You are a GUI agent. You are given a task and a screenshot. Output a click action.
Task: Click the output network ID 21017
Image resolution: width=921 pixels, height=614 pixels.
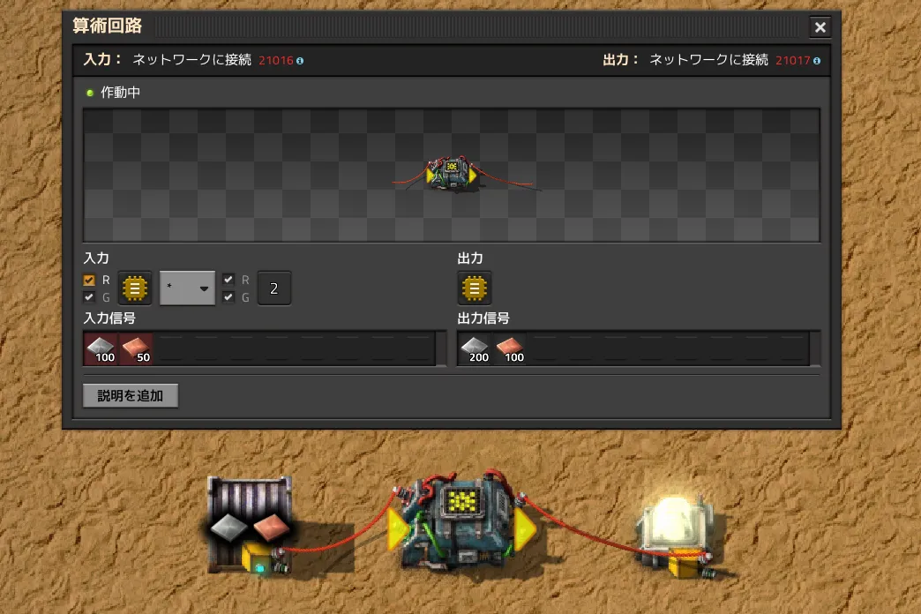click(793, 61)
